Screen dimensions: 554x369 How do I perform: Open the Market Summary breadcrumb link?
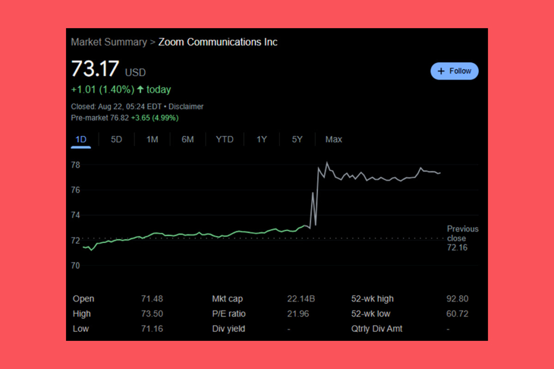(x=109, y=42)
